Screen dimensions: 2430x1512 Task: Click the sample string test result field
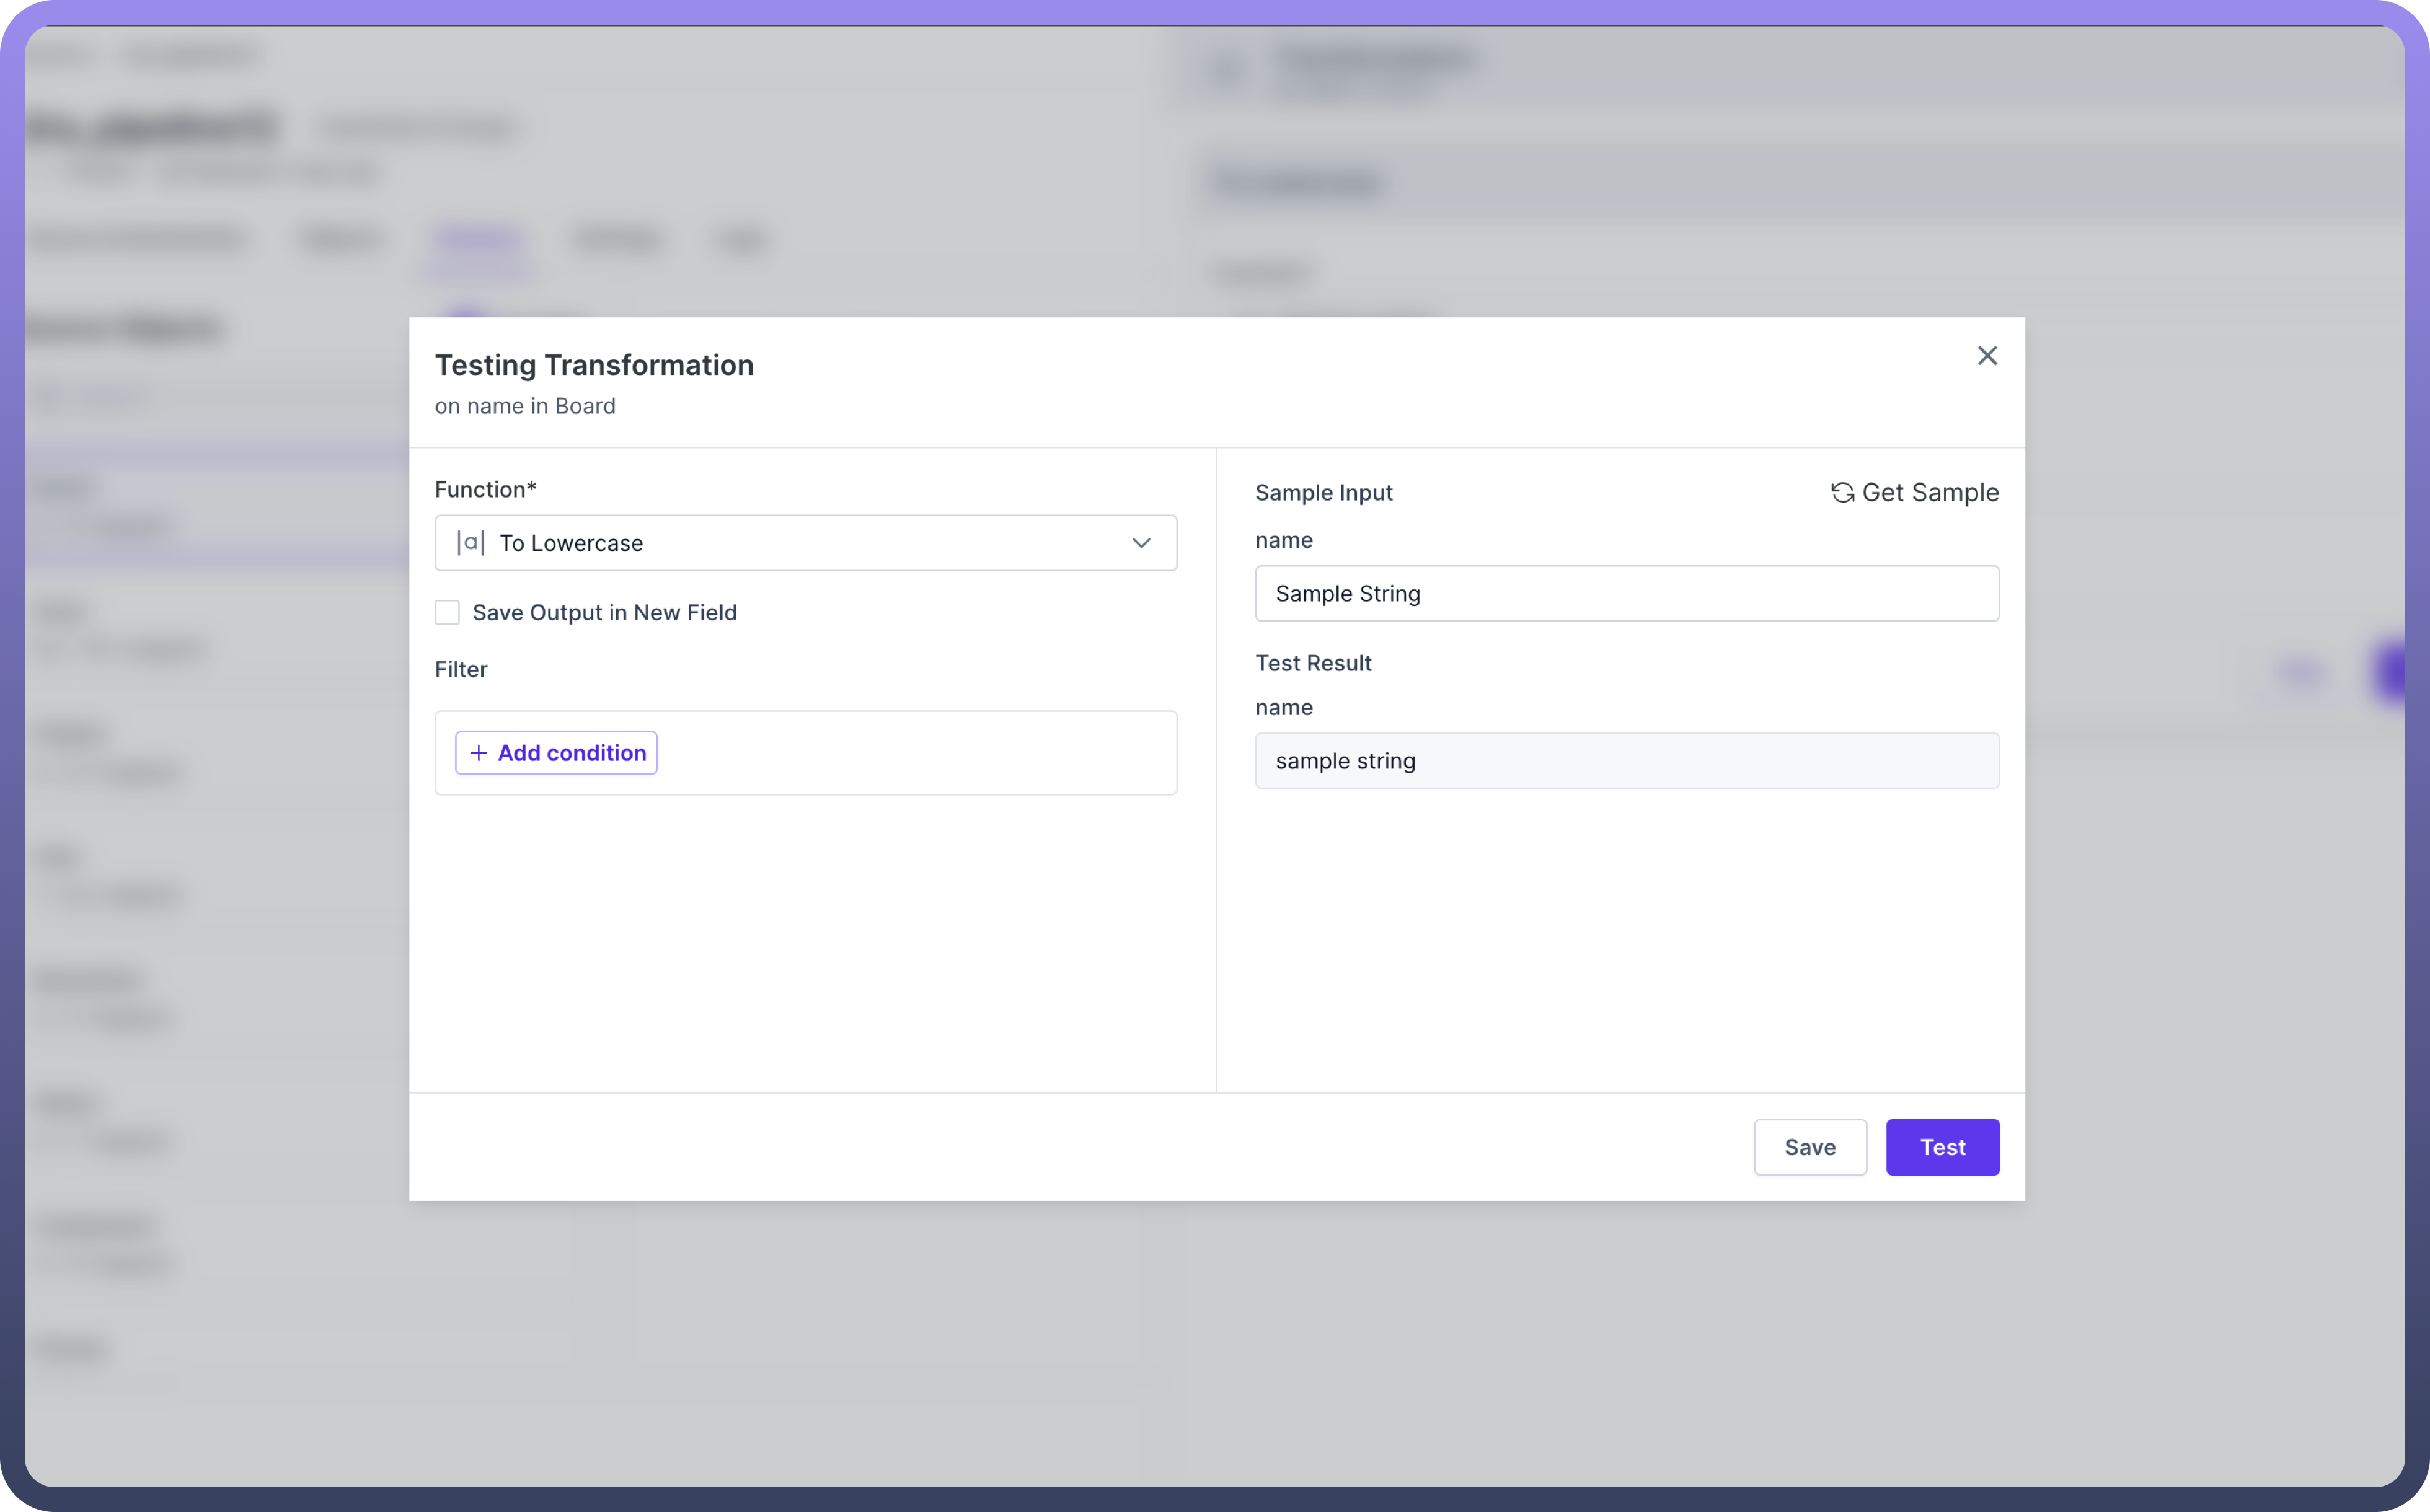(1625, 761)
